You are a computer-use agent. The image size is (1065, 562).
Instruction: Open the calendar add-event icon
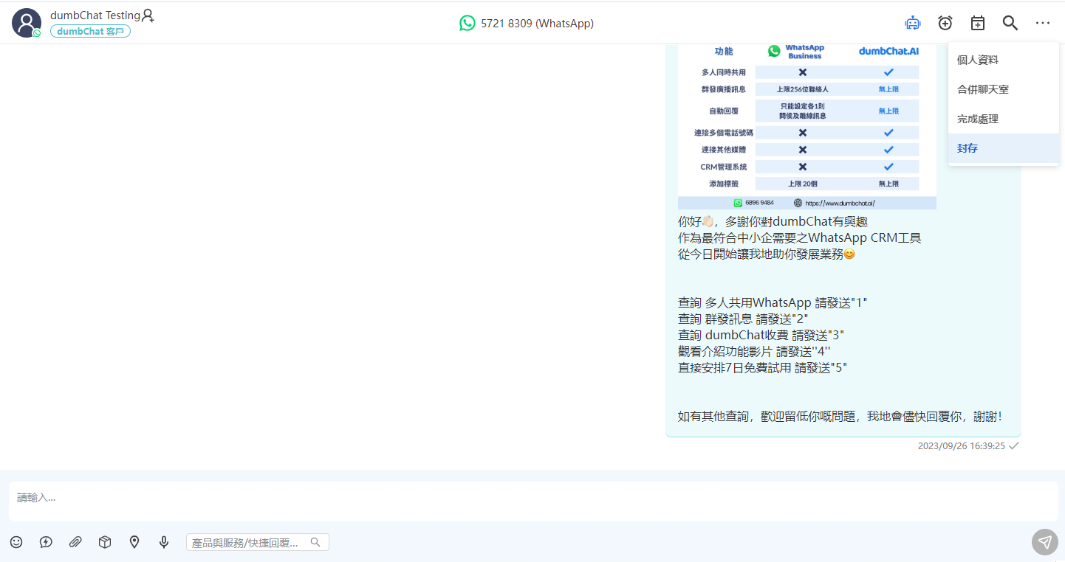point(978,23)
